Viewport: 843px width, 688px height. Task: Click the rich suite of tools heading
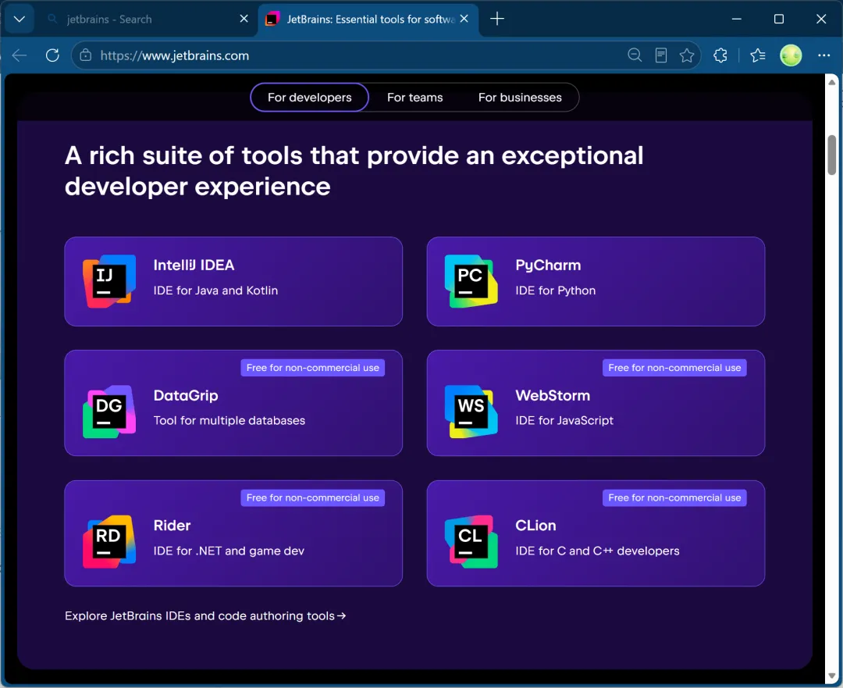click(354, 171)
